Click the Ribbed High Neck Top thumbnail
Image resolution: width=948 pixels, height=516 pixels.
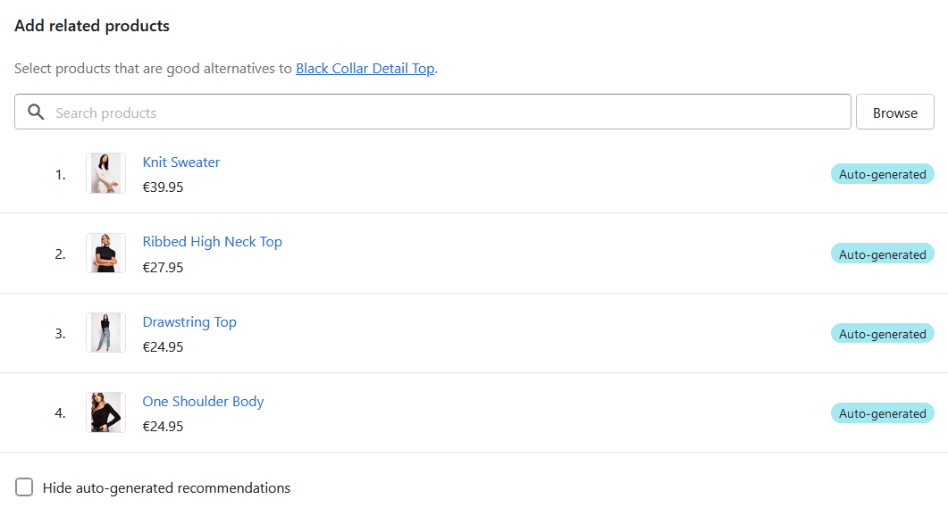105,254
